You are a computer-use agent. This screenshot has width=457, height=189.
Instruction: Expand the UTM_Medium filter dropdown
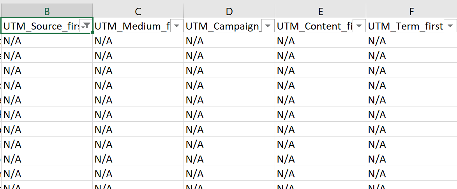pyautogui.click(x=176, y=26)
